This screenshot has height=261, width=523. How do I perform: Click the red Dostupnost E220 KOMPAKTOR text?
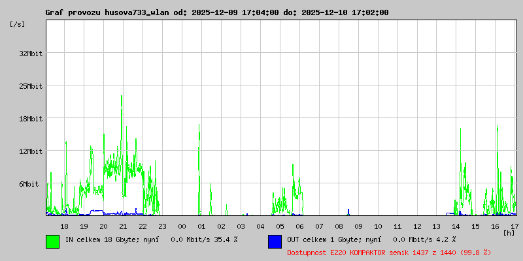coord(388,252)
